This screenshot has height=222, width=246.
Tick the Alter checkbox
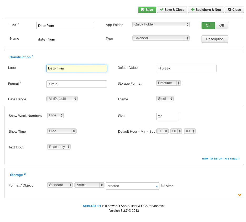click(x=163, y=185)
